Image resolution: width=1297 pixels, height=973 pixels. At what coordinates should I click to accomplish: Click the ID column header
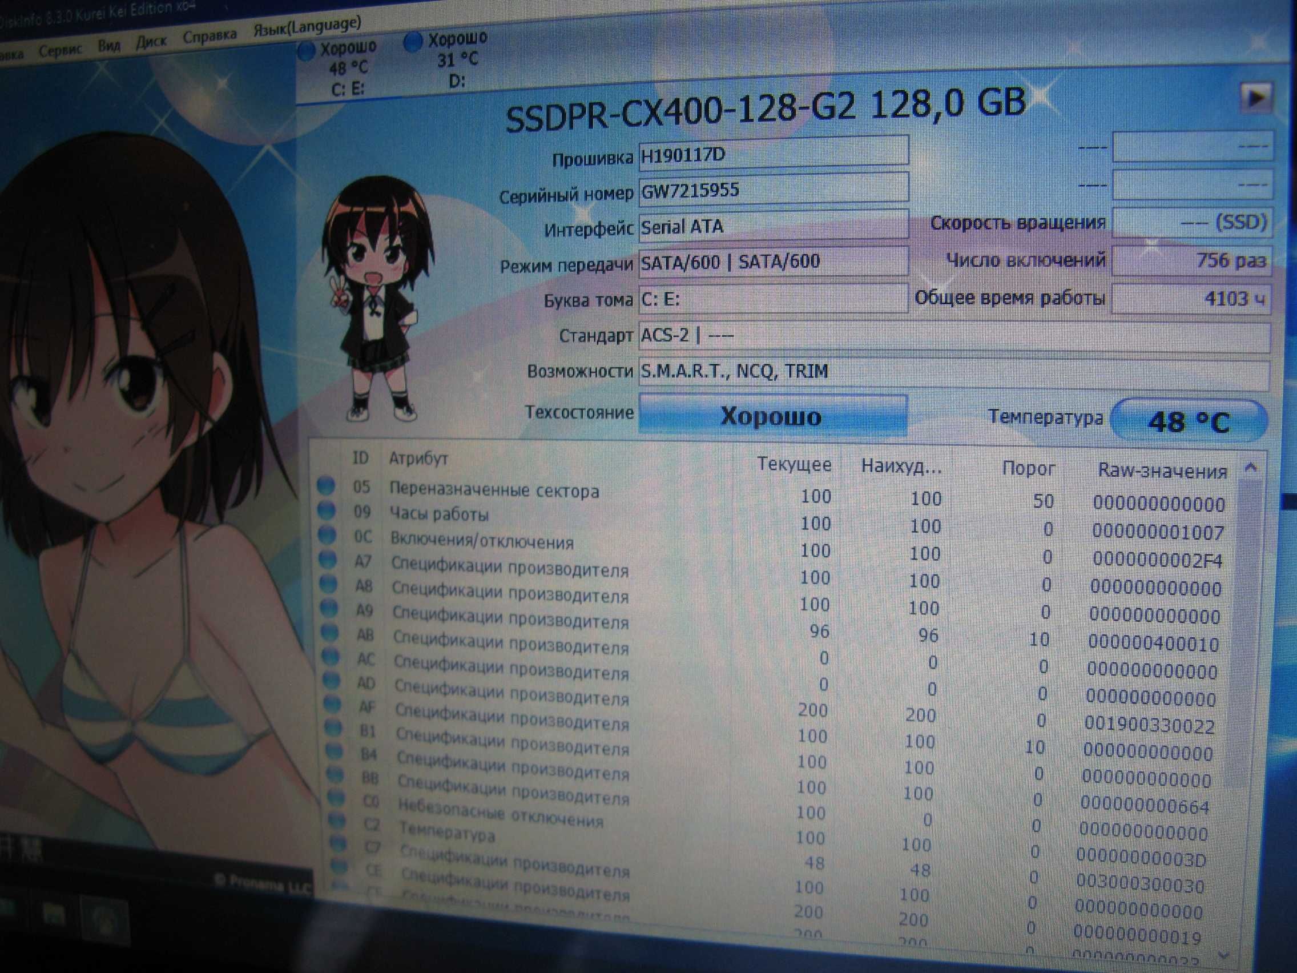360,457
